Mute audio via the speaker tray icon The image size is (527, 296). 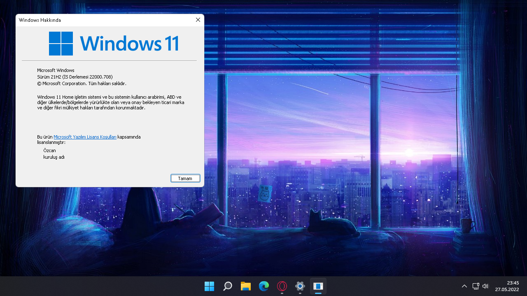485,286
